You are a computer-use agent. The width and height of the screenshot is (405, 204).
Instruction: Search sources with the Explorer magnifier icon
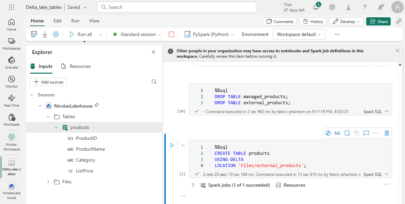pos(154,82)
